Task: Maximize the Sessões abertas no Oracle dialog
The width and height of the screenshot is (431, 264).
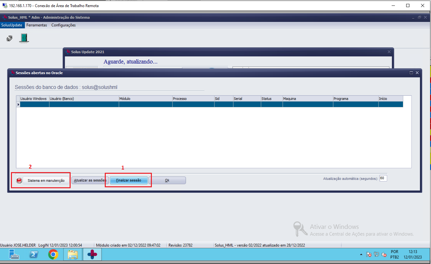Action: [411, 73]
